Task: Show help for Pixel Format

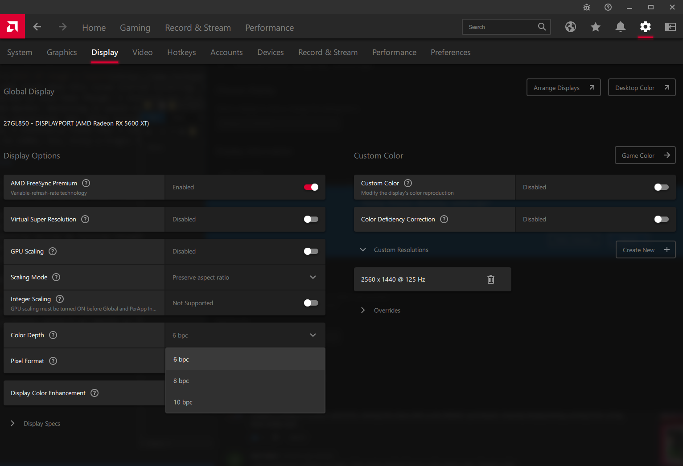Action: pos(53,361)
